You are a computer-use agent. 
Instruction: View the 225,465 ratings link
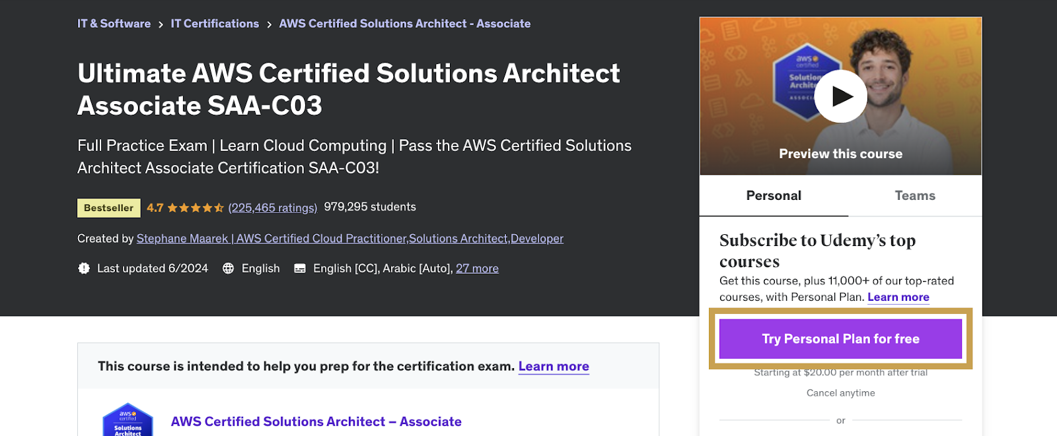click(x=273, y=208)
